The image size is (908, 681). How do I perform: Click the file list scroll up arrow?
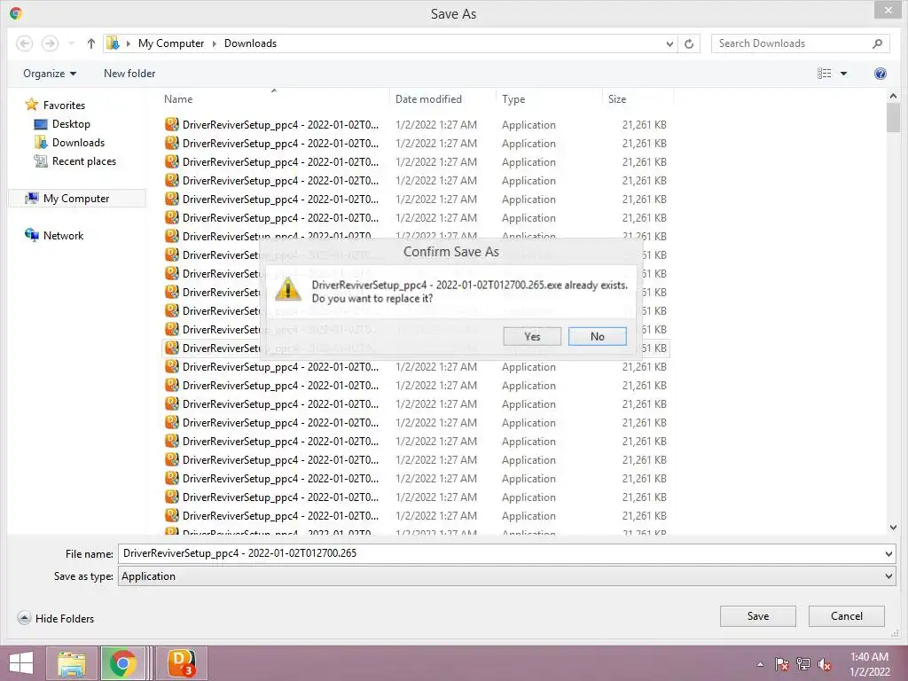click(x=893, y=96)
